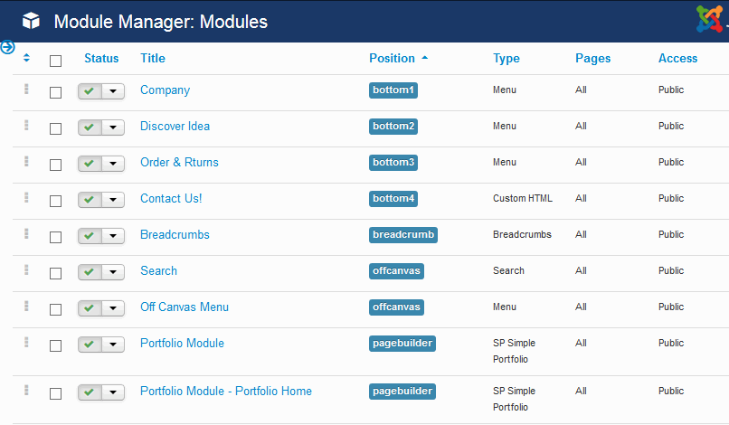Image resolution: width=729 pixels, height=425 pixels.
Task: Check the select-all checkbox in header
Action: pos(56,61)
